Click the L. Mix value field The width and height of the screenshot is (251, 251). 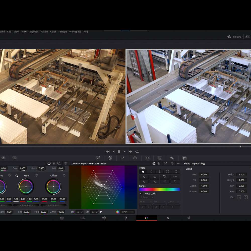[61, 212]
